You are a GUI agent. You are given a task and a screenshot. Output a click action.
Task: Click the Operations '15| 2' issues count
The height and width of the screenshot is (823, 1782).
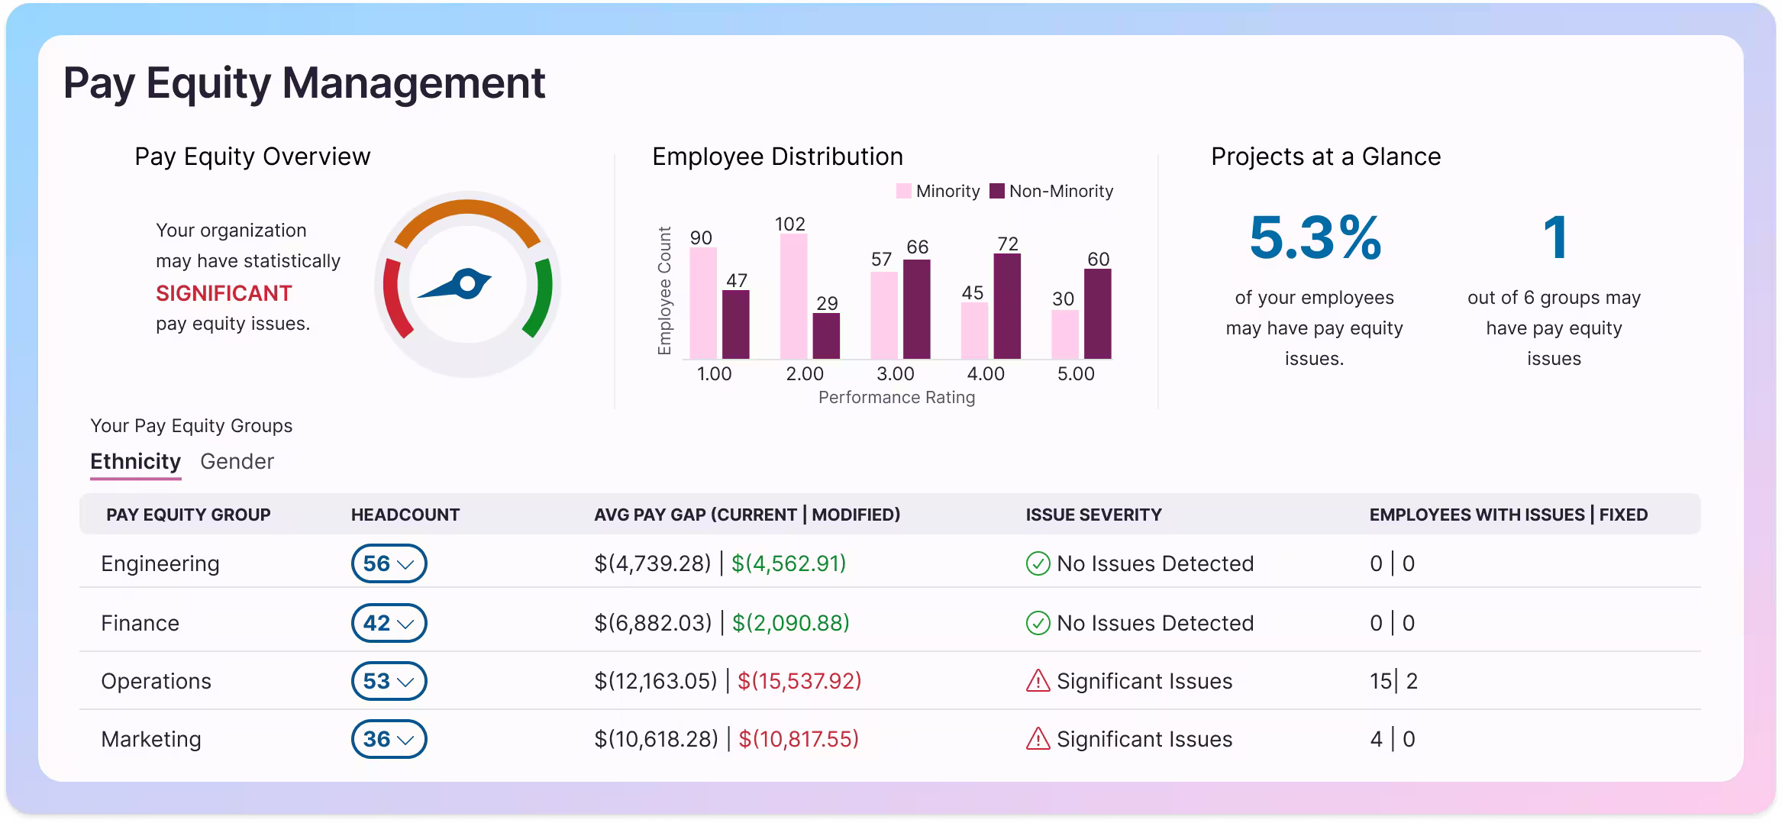[x=1393, y=681]
